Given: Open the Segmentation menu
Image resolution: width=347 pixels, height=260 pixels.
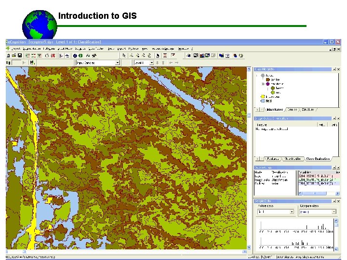Looking at the screenshot, I should (x=32, y=49).
